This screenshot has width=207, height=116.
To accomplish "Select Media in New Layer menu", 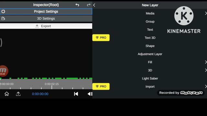I will pyautogui.click(x=150, y=13).
